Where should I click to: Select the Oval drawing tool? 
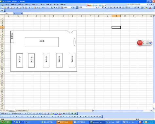[31, 114]
